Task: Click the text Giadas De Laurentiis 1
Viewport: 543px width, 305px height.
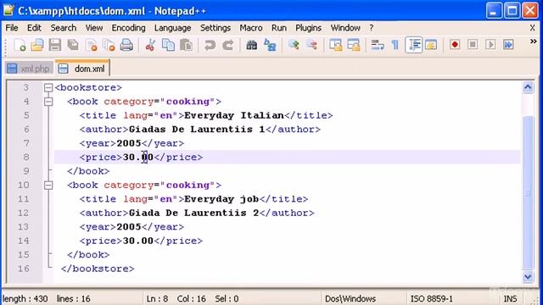Action: point(197,130)
